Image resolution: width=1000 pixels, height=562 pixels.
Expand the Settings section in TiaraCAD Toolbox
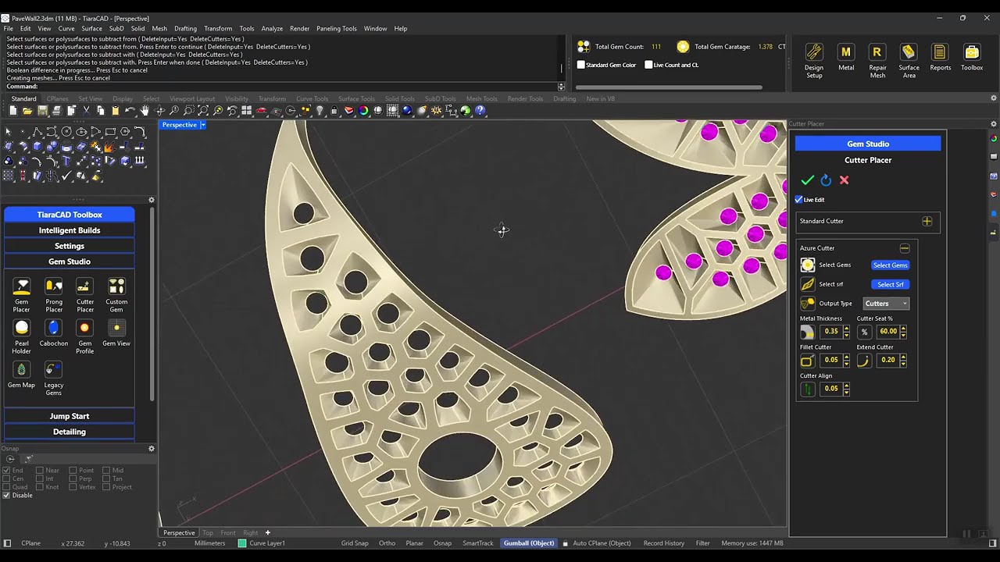[70, 246]
